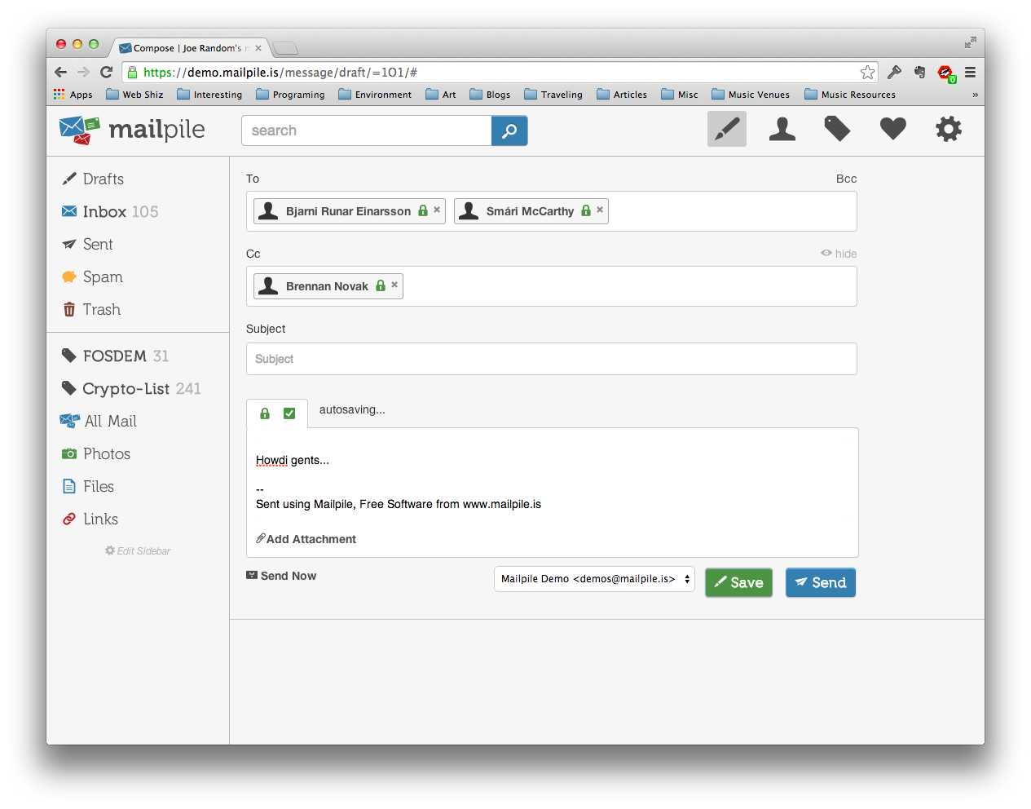
Task: Click the green Save button
Action: tap(738, 582)
